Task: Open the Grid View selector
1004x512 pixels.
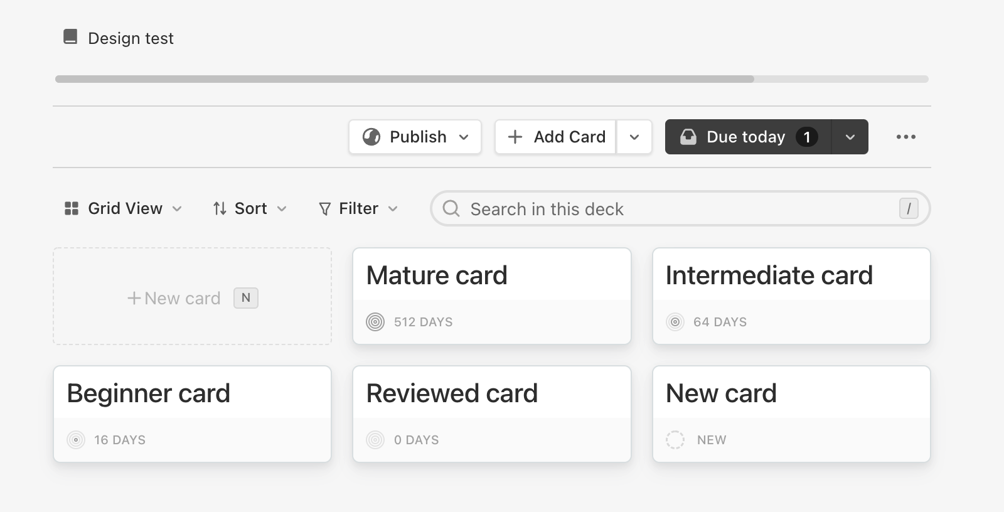Action: 123,208
